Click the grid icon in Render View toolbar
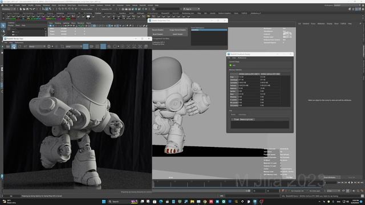Screen dimensions: 365x205 [98, 47]
